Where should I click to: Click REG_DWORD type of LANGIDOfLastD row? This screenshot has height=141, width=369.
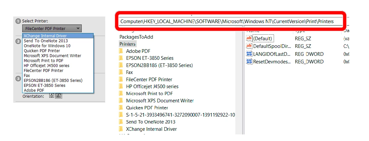pos(309,54)
